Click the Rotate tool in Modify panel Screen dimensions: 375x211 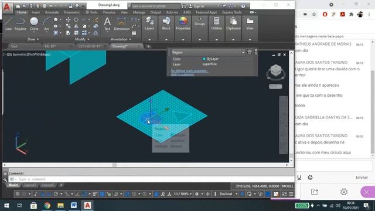(x=76, y=19)
